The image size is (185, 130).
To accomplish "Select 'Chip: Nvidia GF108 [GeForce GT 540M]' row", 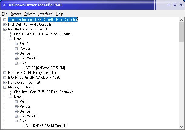I will coord(43,34).
